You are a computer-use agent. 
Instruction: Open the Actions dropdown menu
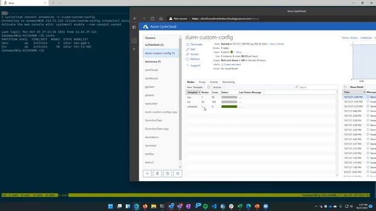[218, 87]
